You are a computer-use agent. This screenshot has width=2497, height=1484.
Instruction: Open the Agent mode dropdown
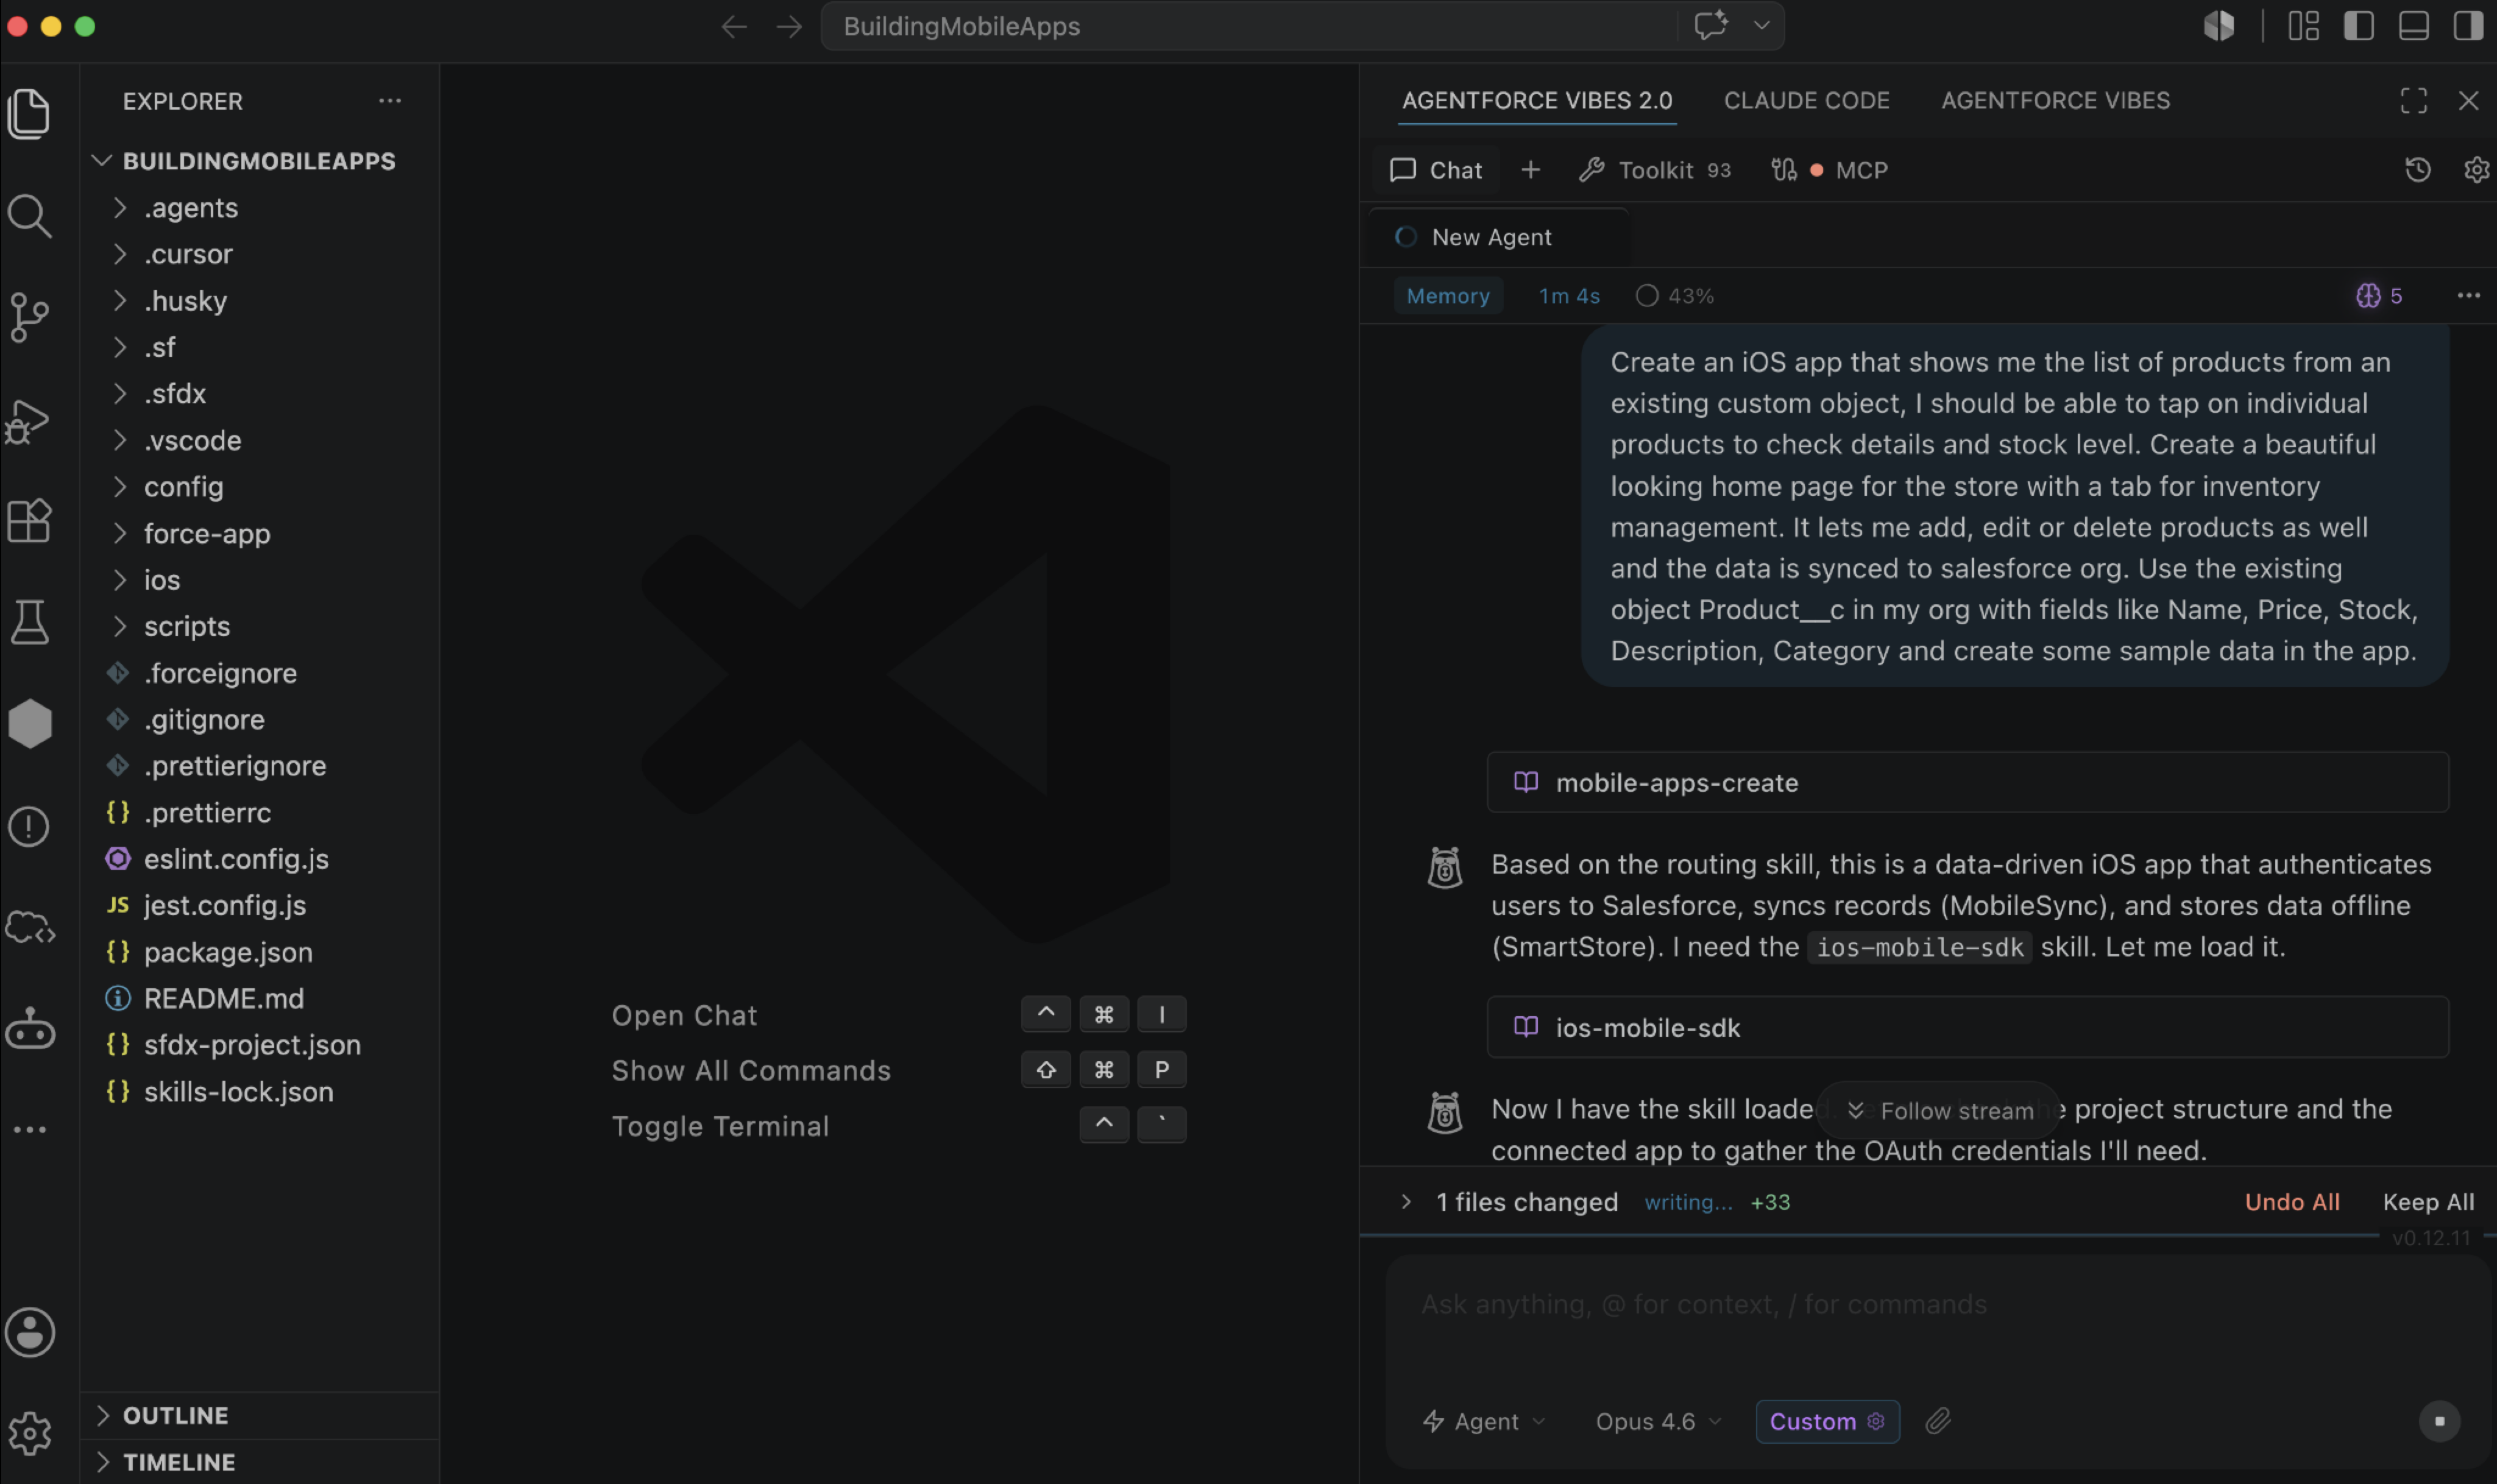pyautogui.click(x=1483, y=1421)
